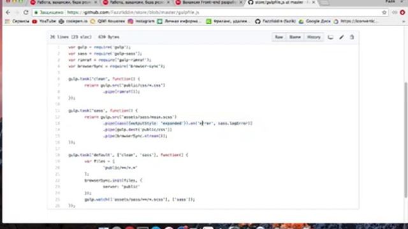408x229 pixels.
Task: Reload the page with the refresh icon
Action: click(x=25, y=13)
